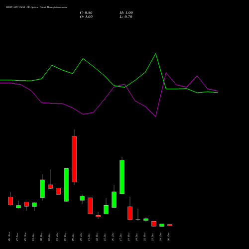Select the red candle for 26 Nov

coord(10,201)
